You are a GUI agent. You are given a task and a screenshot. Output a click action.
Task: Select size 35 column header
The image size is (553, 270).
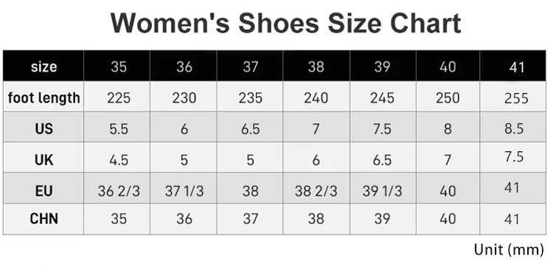[x=119, y=66]
